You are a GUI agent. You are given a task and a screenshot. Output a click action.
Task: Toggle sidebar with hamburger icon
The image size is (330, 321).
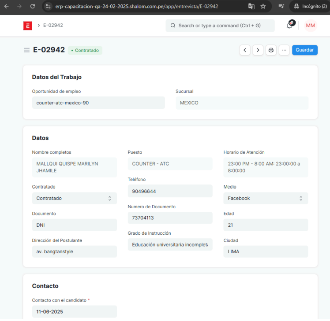click(26, 50)
